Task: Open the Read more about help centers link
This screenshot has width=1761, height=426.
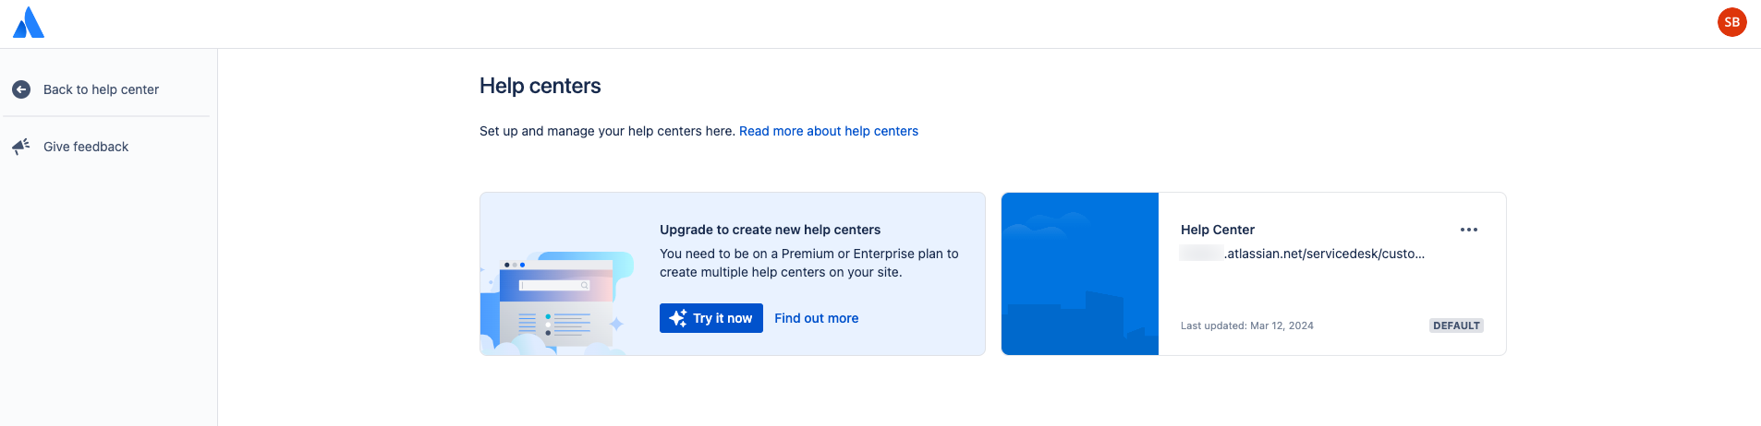Action: click(828, 131)
